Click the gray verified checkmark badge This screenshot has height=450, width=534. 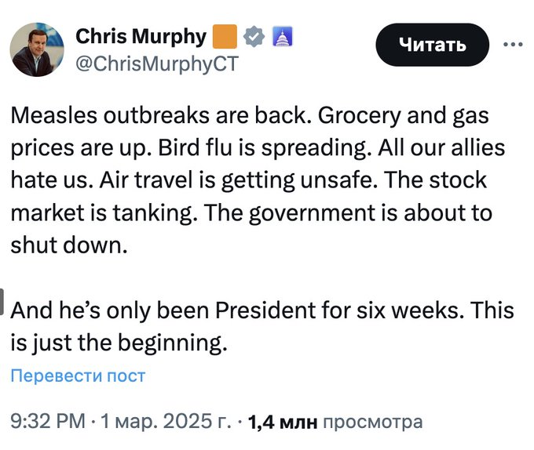252,36
